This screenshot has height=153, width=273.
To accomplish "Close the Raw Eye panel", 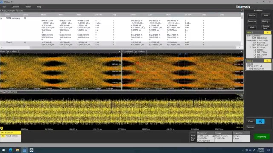I will tap(119, 51).
